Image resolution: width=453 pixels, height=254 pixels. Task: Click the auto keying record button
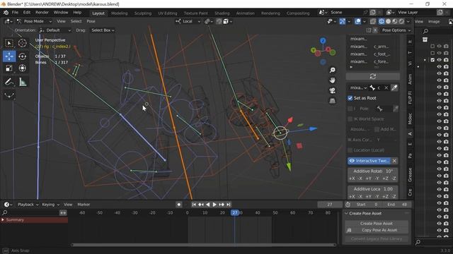point(179,205)
